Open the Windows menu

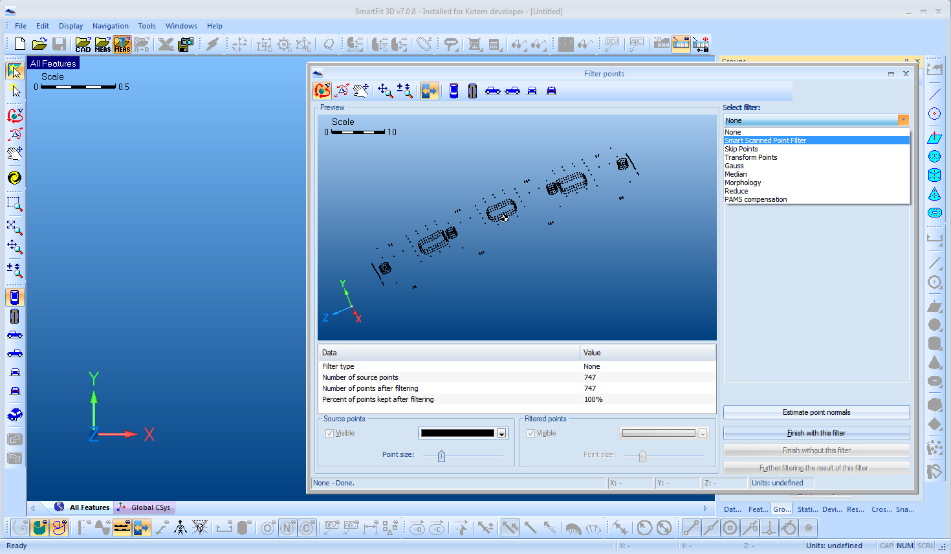click(x=181, y=26)
